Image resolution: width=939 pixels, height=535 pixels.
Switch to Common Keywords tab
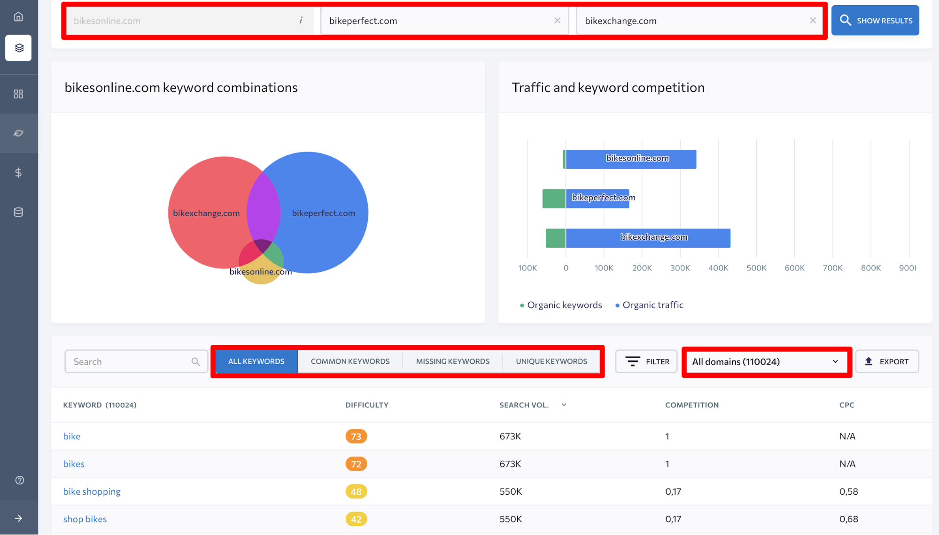[350, 361]
